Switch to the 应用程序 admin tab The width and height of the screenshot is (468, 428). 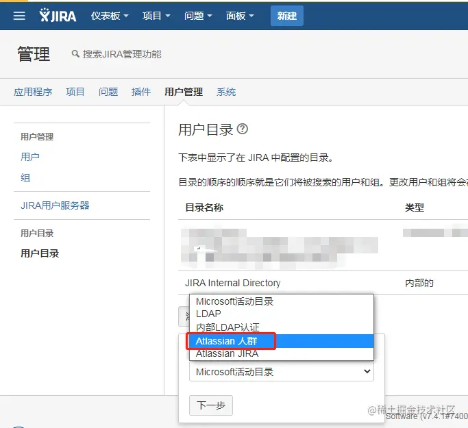click(33, 92)
